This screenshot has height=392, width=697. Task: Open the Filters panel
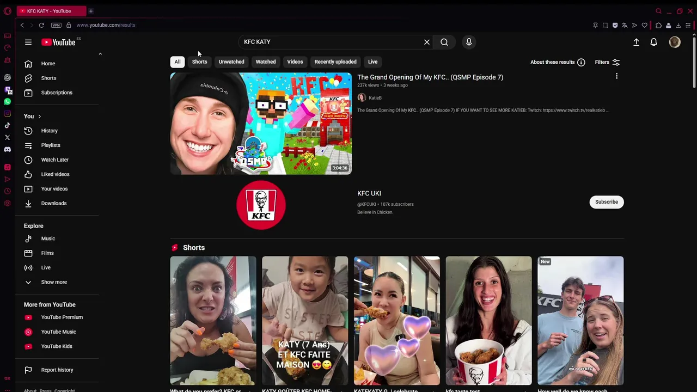[607, 62]
